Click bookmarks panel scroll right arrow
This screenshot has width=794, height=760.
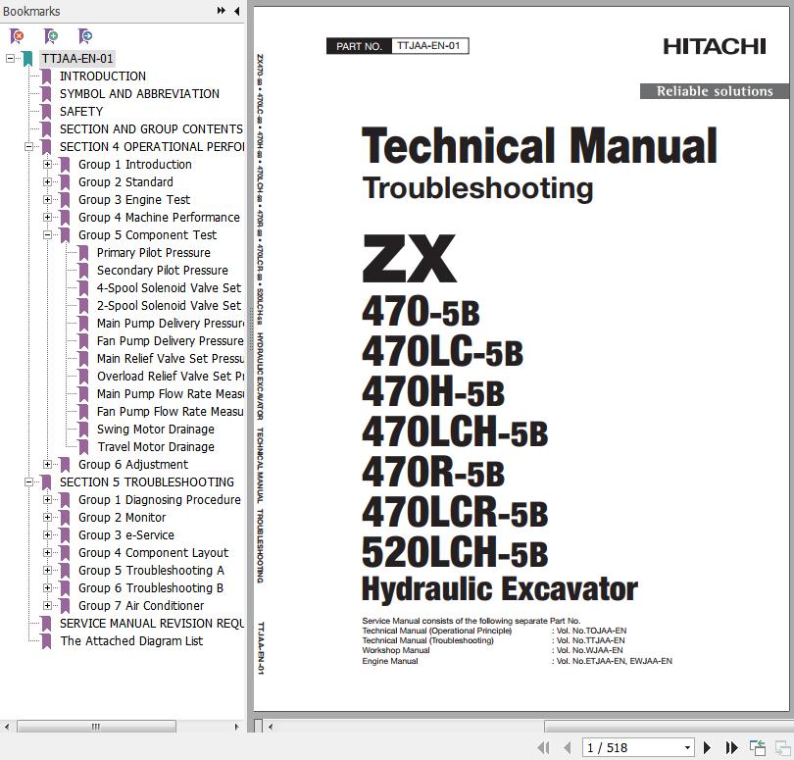(236, 727)
